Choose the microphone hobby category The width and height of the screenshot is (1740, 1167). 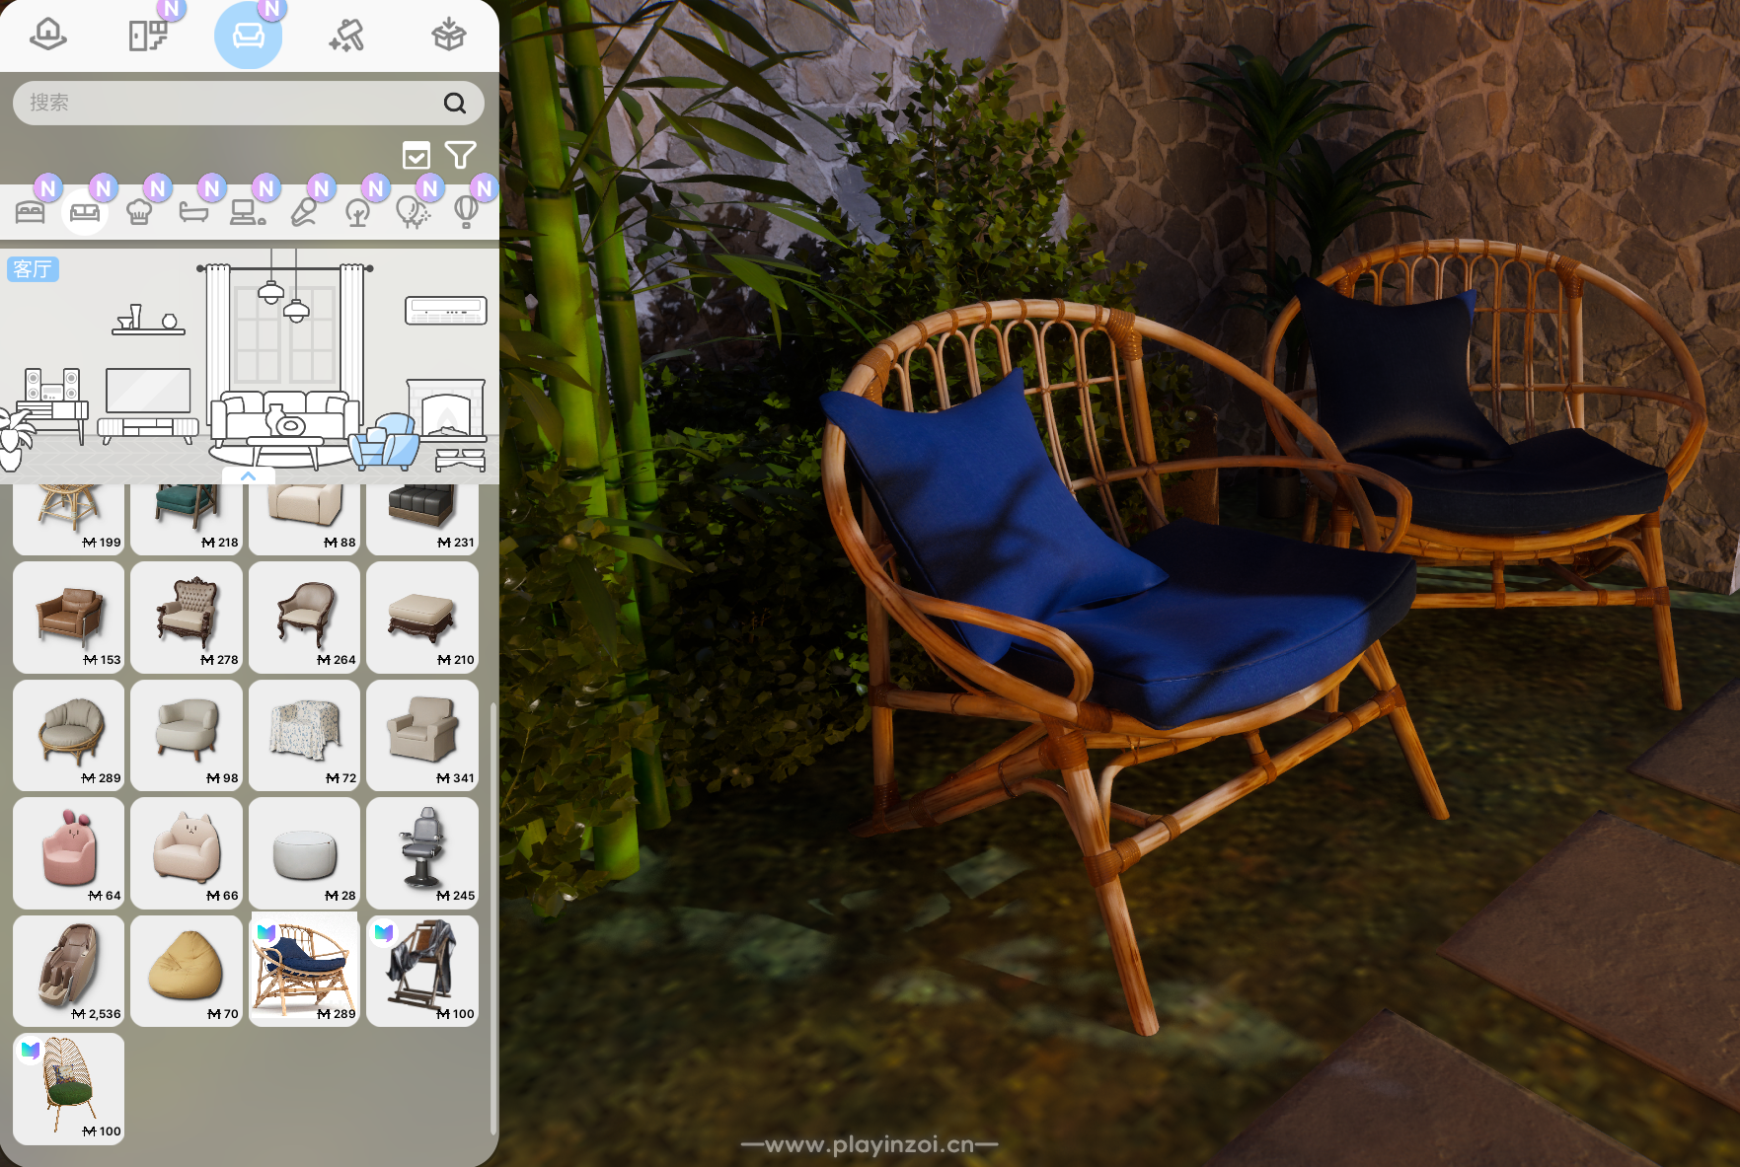click(x=303, y=212)
